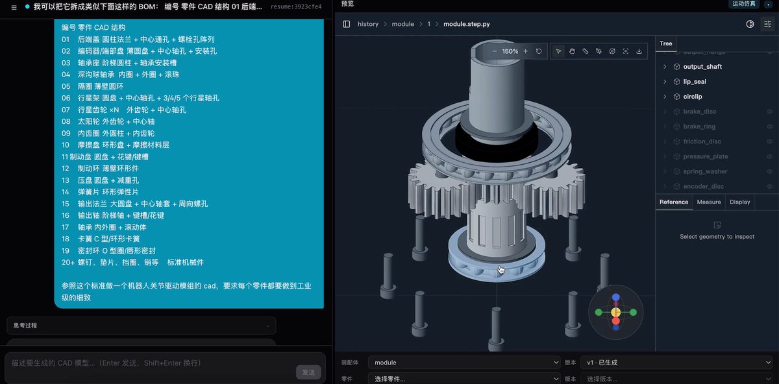The image size is (779, 384).
Task: Toggle the contrast theme icon
Action: [750, 24]
